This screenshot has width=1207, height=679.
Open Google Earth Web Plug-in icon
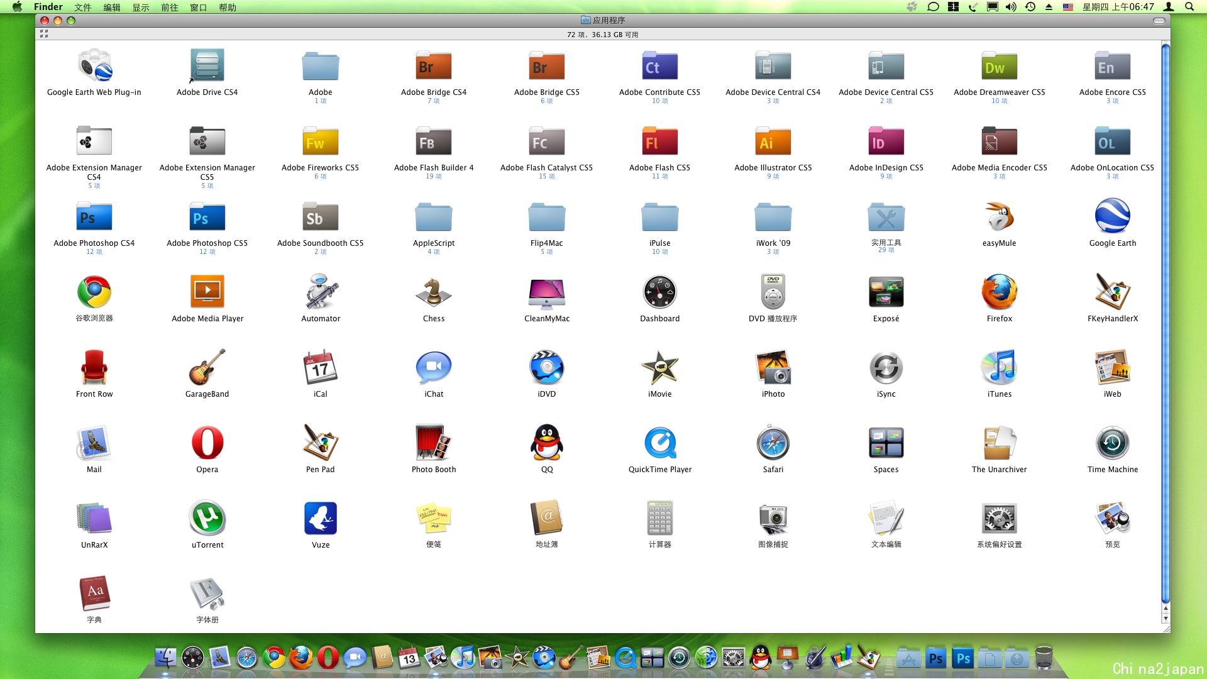(x=94, y=65)
